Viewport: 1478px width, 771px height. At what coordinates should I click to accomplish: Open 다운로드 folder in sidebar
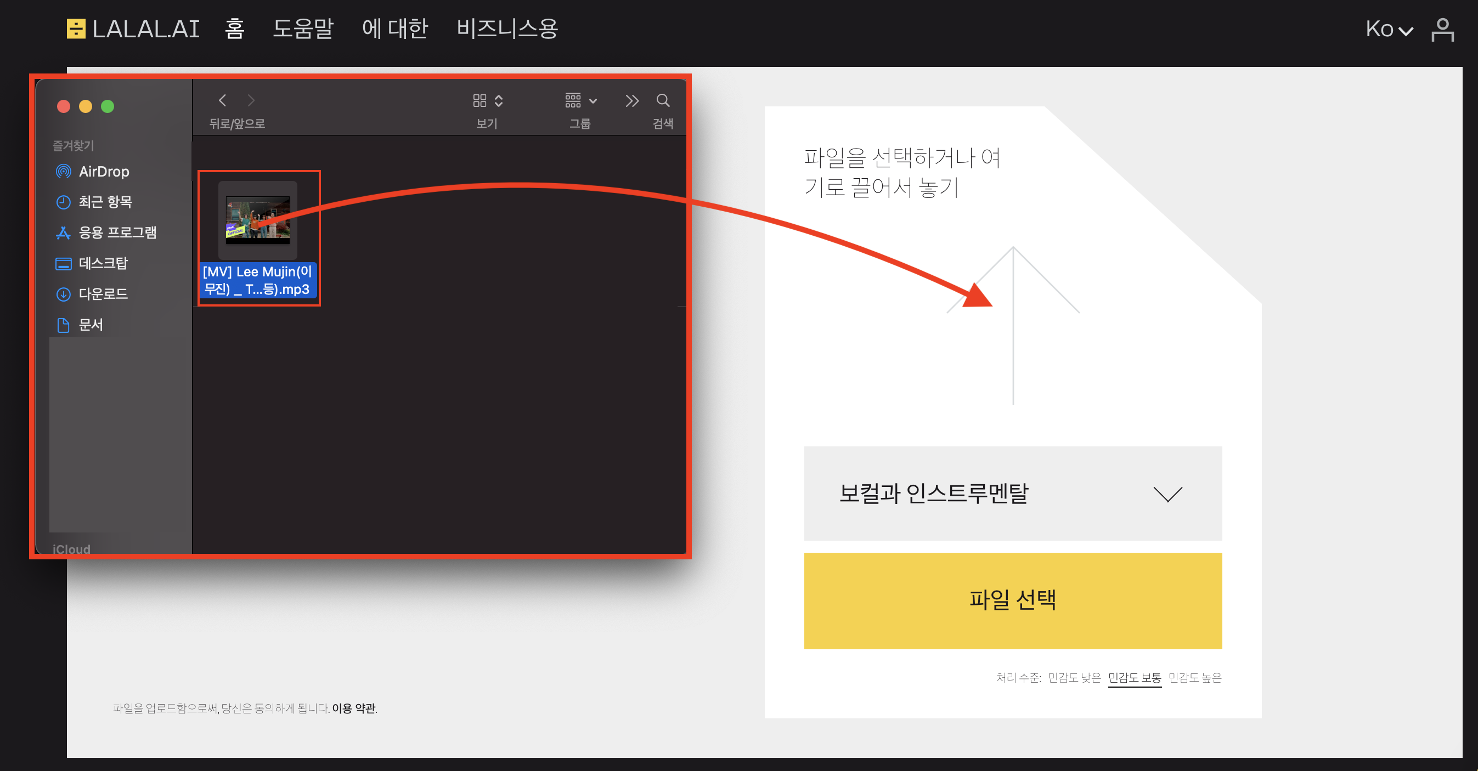point(103,294)
